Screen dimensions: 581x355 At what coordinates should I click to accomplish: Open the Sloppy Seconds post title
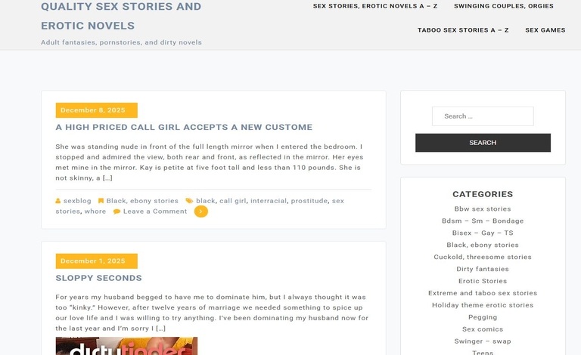pos(98,278)
